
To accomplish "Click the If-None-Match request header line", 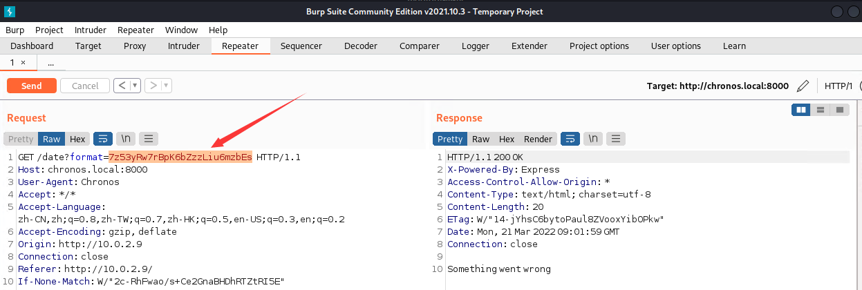I will [x=151, y=281].
